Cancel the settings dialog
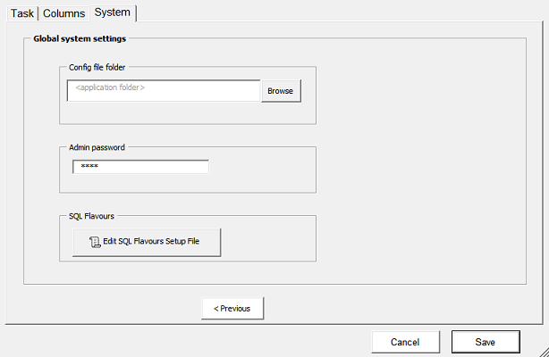549x357 pixels. (x=405, y=342)
